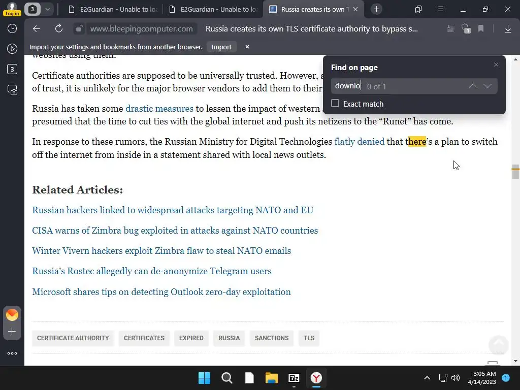The width and height of the screenshot is (520, 390).
Task: Dismiss the import settings infobar
Action: [x=247, y=47]
